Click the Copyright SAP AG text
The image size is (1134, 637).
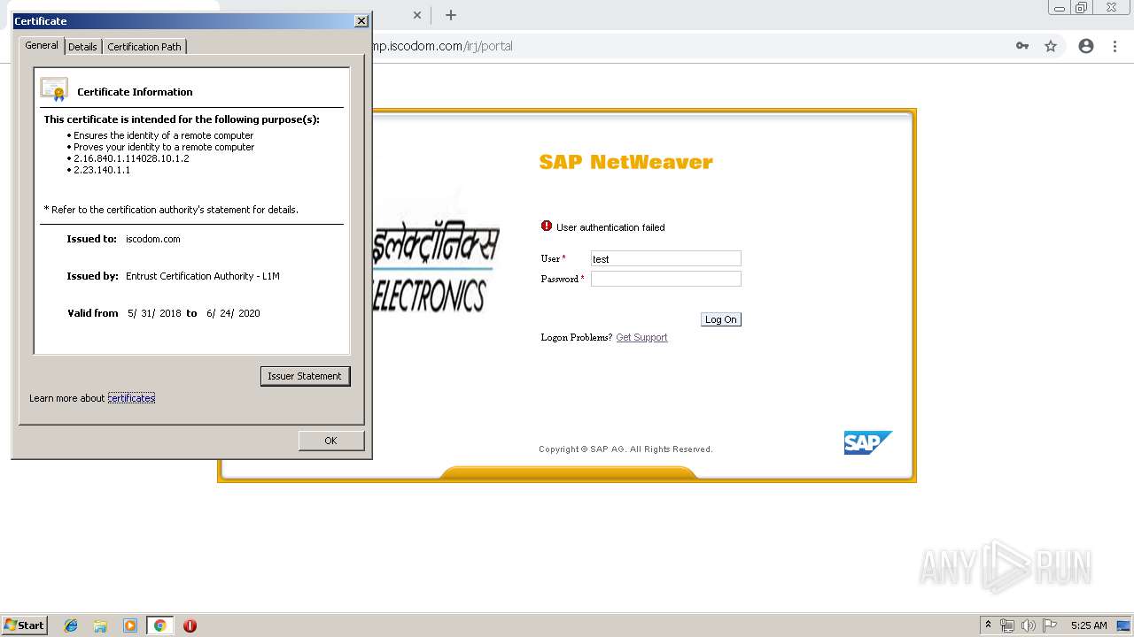pos(625,449)
